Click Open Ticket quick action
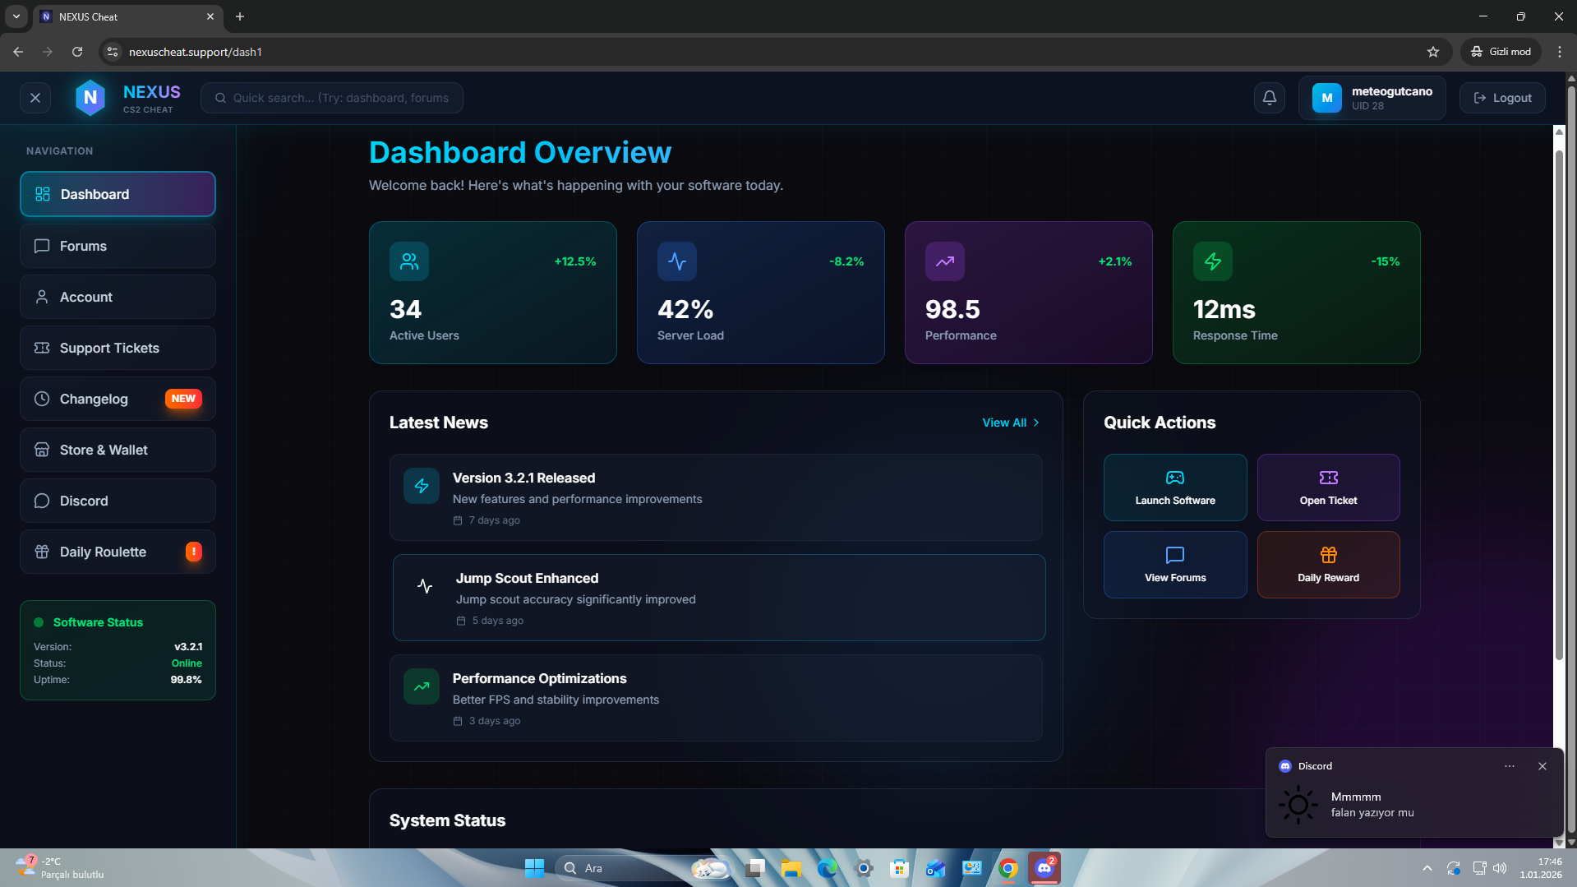The image size is (1577, 887). click(1328, 487)
